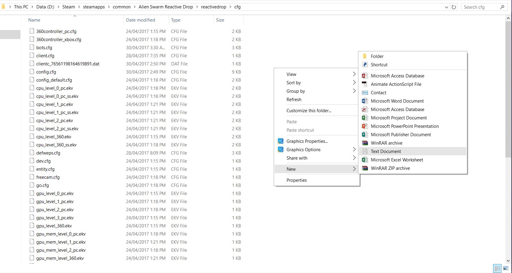Image resolution: width=512 pixels, height=273 pixels.
Task: Click the Microsoft Word Document icon
Action: pos(365,101)
